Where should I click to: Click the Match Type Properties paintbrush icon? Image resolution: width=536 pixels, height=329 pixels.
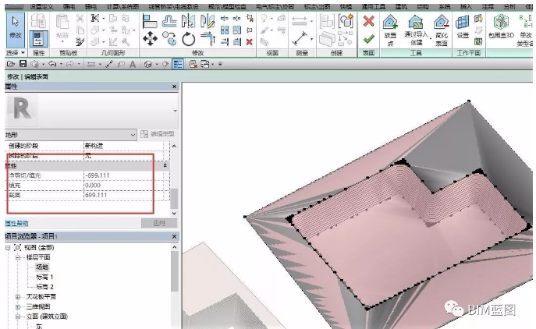point(80,41)
